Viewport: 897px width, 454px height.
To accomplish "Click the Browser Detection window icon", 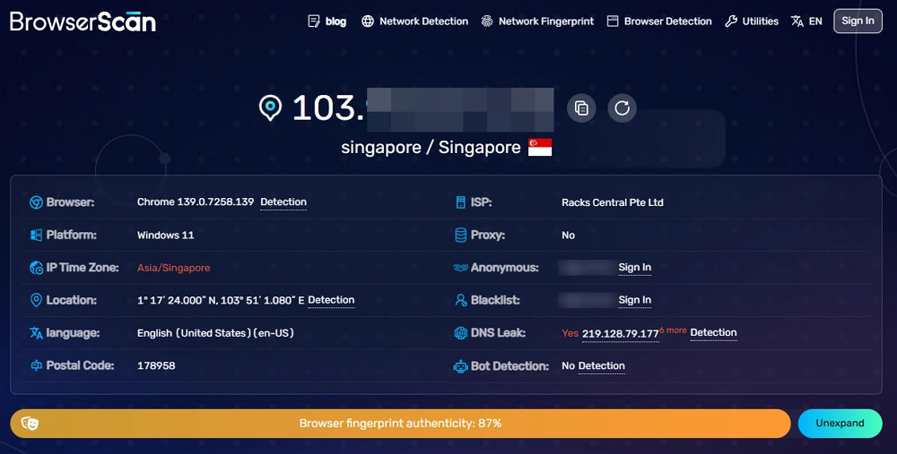I will pyautogui.click(x=613, y=21).
